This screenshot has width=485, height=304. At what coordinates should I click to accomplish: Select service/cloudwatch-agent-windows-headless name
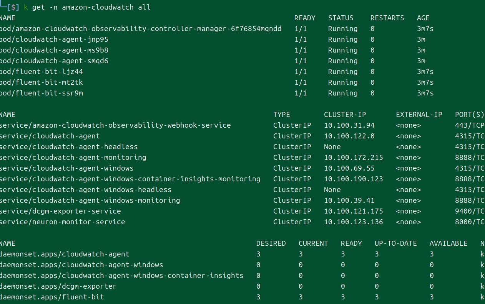(x=86, y=190)
